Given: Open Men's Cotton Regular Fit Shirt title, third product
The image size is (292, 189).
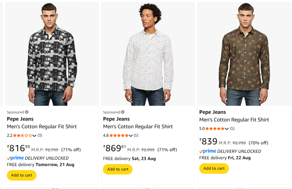Looking at the screenshot, I should (234, 120).
